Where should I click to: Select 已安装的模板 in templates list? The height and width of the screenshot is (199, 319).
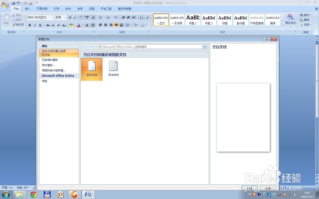(50, 60)
